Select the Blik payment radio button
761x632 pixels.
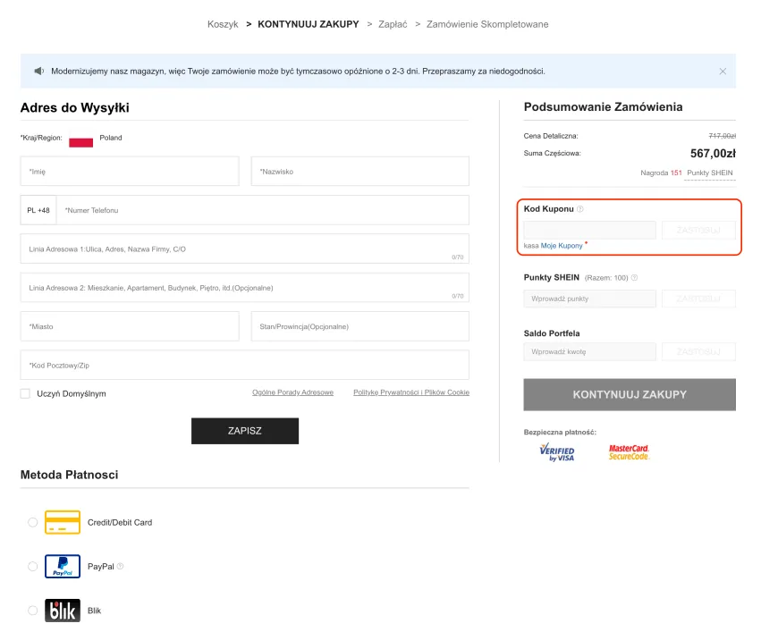pyautogui.click(x=33, y=611)
